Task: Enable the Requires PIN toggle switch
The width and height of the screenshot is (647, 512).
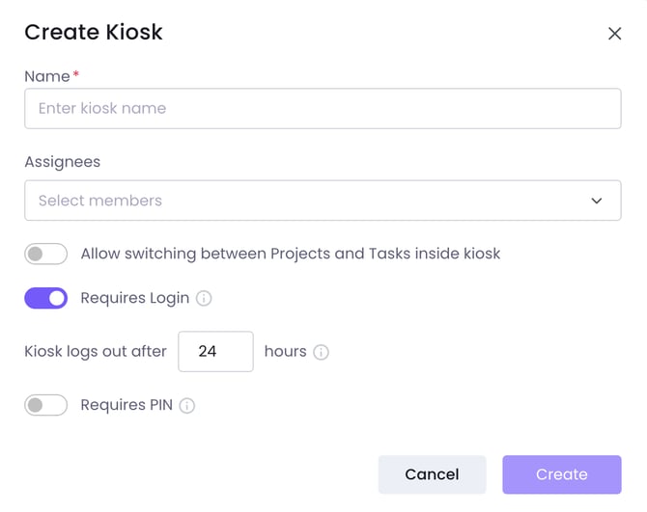Action: click(x=45, y=405)
